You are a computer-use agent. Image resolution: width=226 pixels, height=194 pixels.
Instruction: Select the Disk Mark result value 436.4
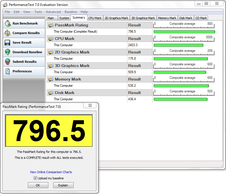click(132, 99)
